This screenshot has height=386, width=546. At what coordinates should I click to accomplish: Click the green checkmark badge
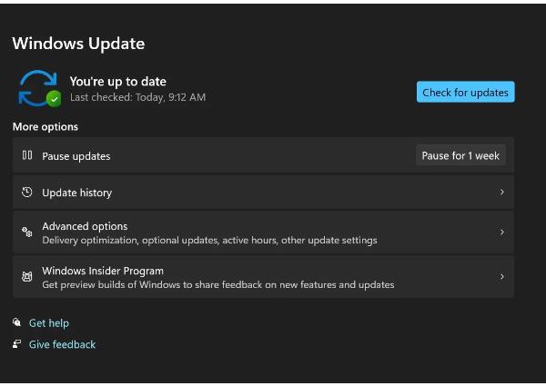point(54,98)
